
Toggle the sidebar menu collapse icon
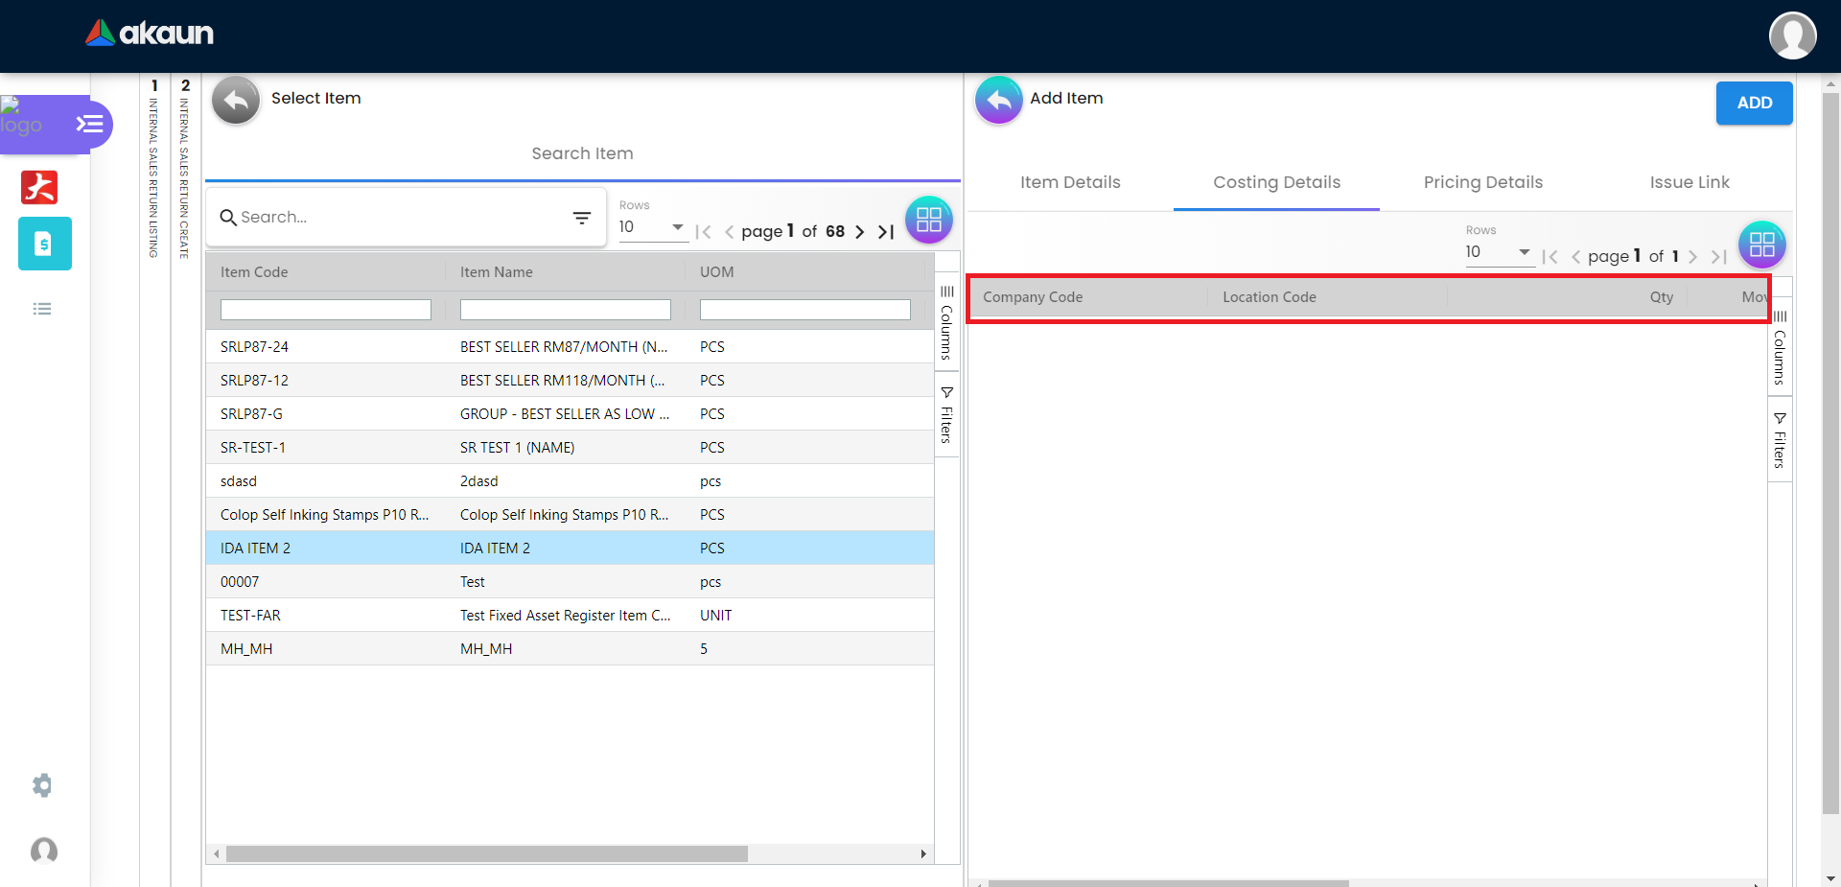coord(89,124)
